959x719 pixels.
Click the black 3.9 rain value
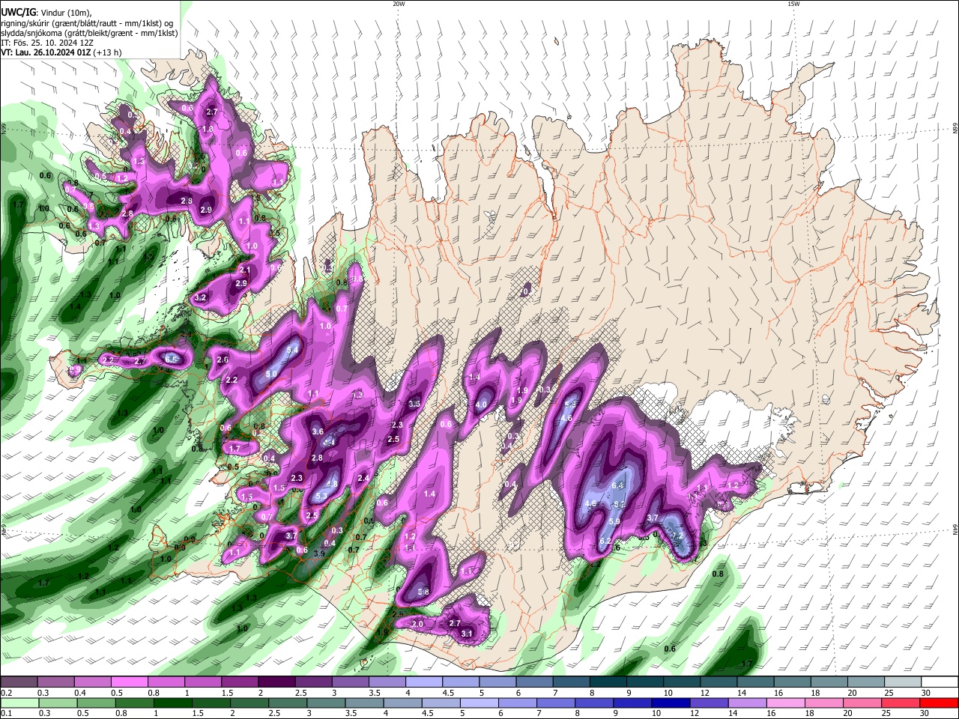(x=318, y=553)
